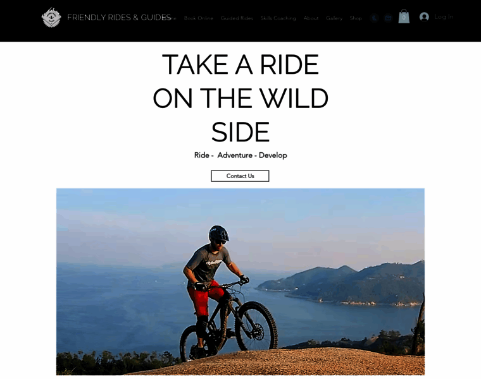The width and height of the screenshot is (481, 379).
Task: Click the user avatar icon
Action: click(424, 17)
